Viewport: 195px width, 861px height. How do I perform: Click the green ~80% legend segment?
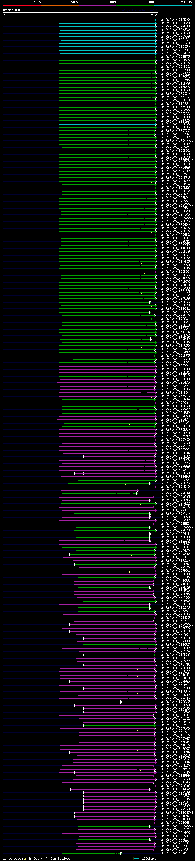135,5
